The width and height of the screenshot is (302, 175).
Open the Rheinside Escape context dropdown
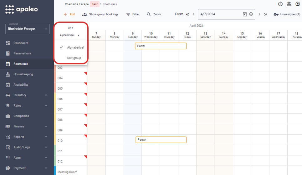(x=27, y=29)
